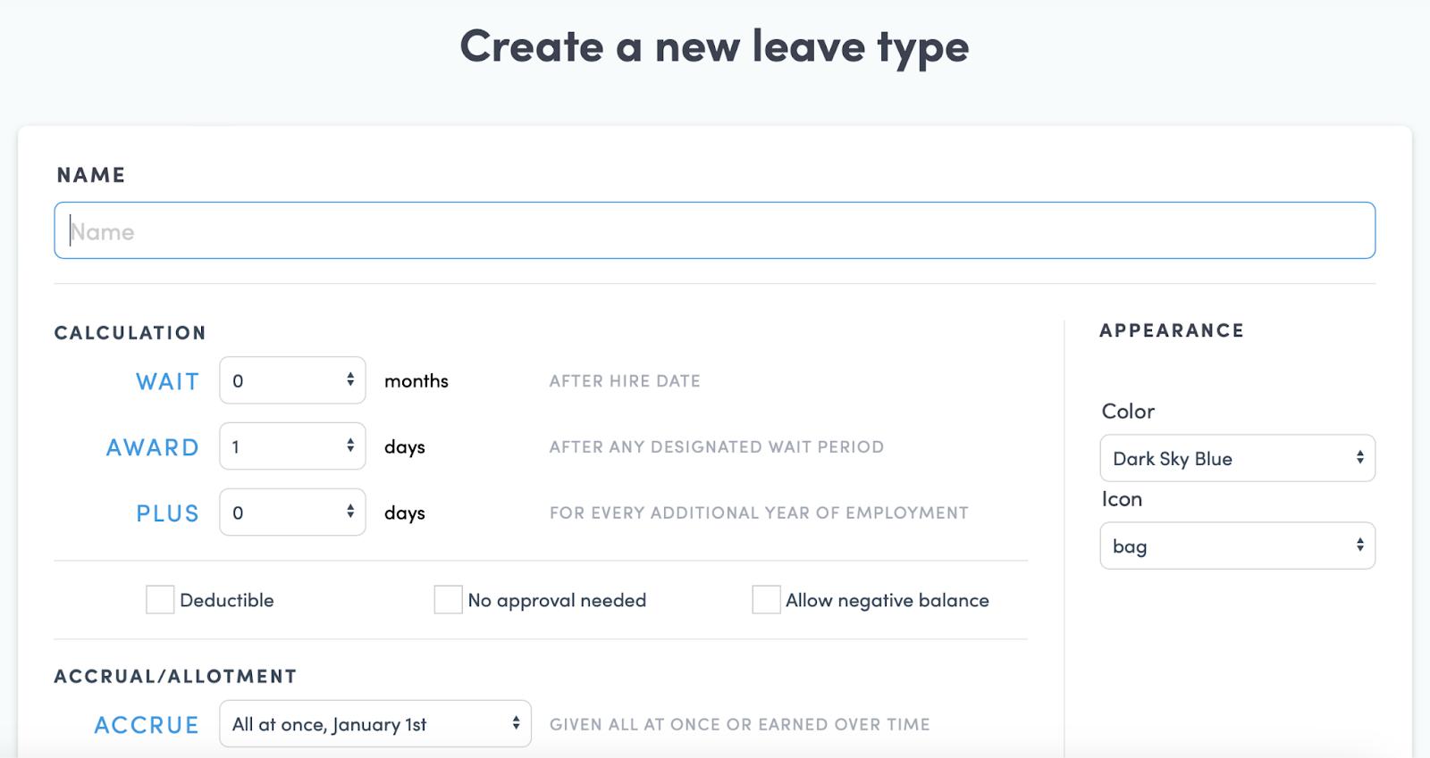Toggle the Allow negative balance checkbox
This screenshot has height=758, width=1430.
point(766,600)
